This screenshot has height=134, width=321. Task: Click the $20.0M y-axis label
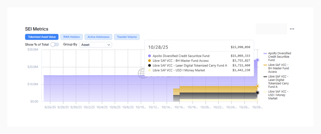(33, 67)
